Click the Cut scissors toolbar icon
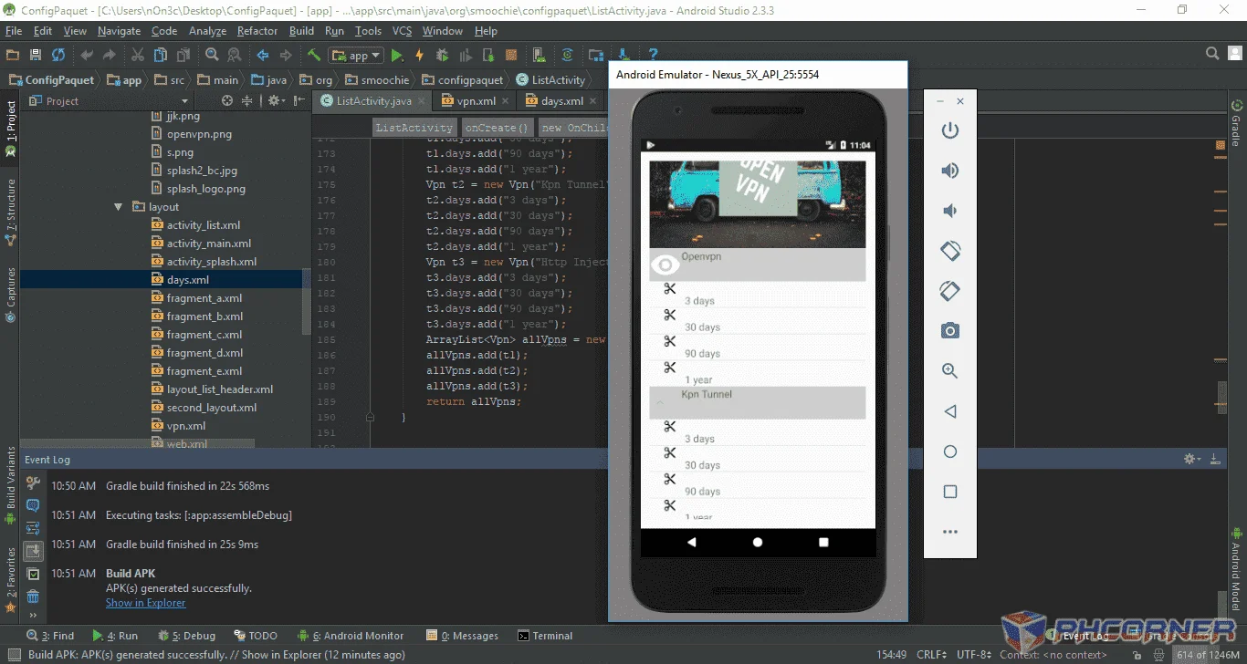The image size is (1247, 664). (x=138, y=56)
